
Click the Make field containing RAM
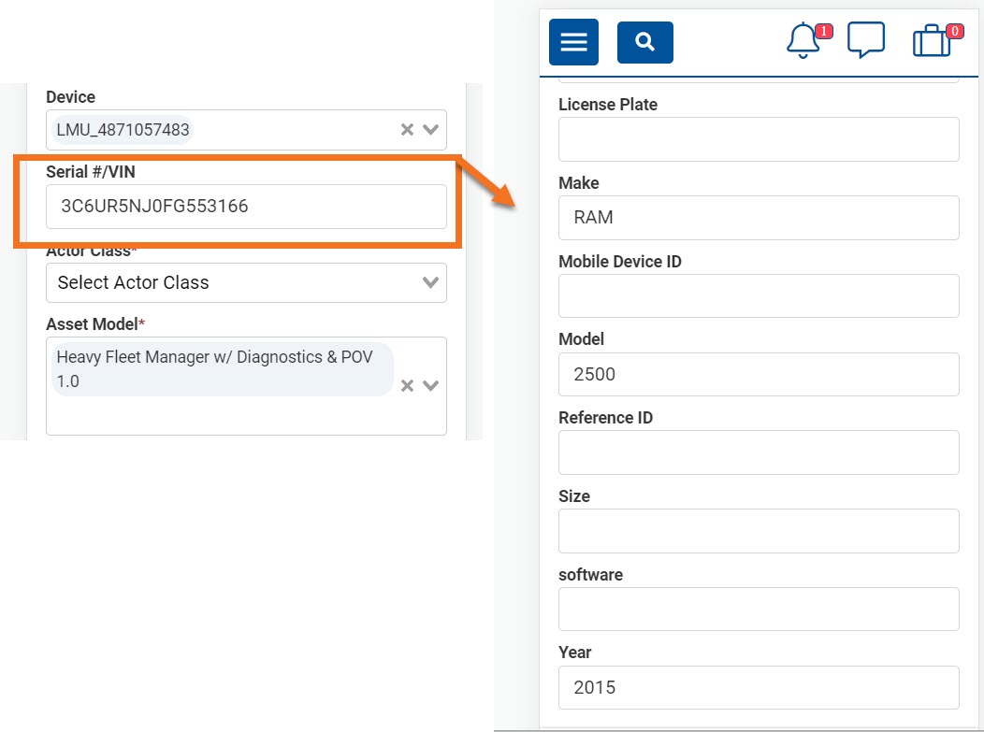759,218
